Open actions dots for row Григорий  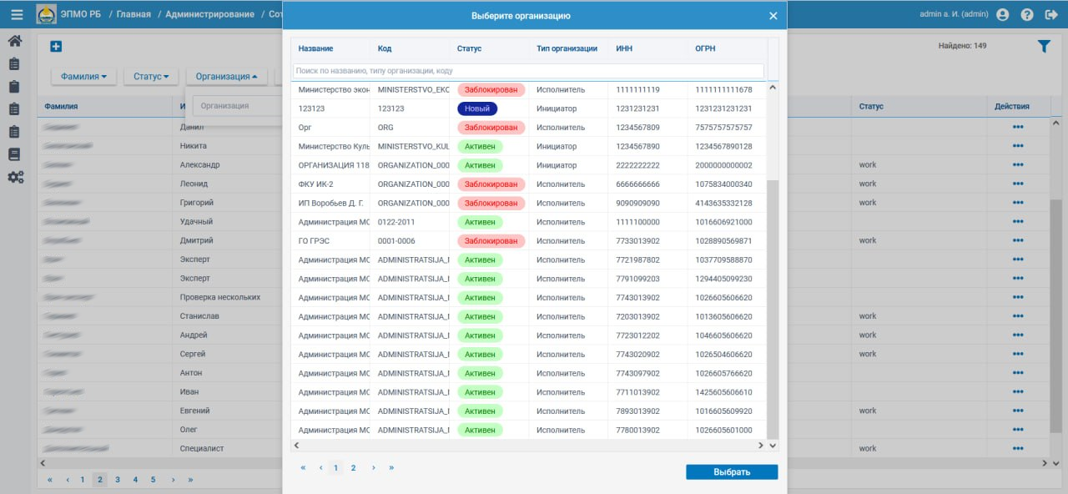pos(1018,203)
